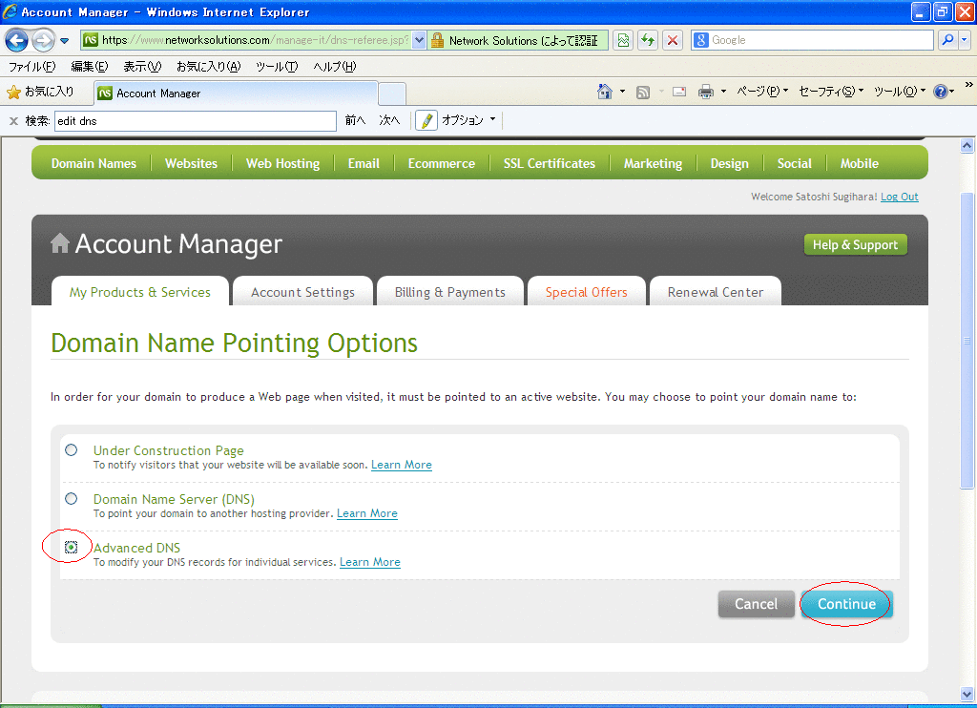The height and width of the screenshot is (708, 977).
Task: Go forward with the browser Forward arrow
Action: (42, 40)
